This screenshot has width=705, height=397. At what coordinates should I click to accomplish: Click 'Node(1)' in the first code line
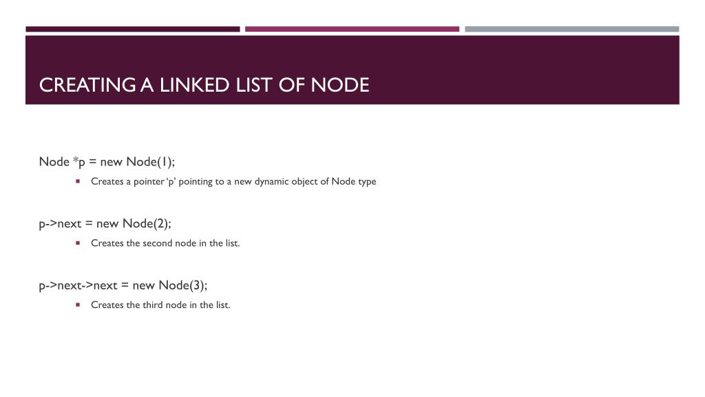(x=149, y=161)
